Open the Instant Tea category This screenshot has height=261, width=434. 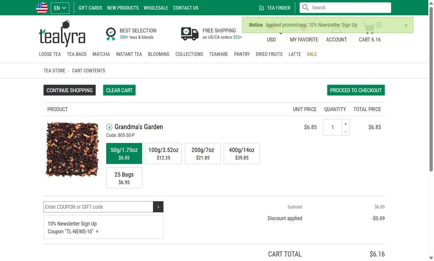[129, 54]
